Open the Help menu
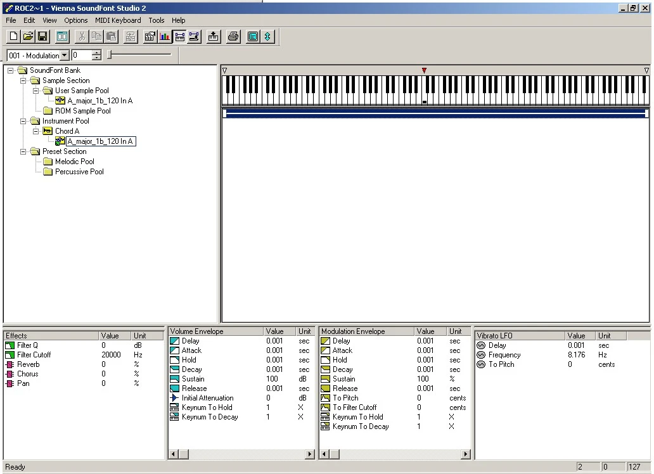The height and width of the screenshot is (474, 654). (x=178, y=20)
